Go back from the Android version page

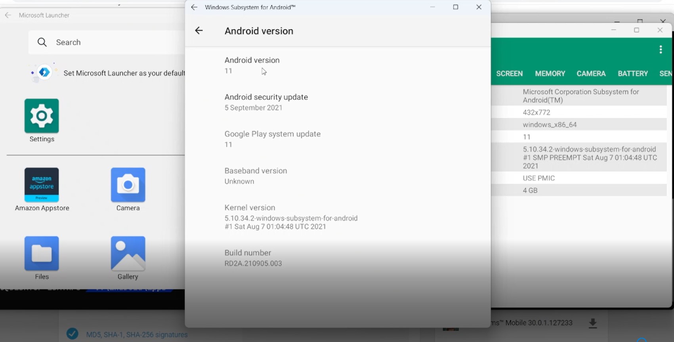click(x=199, y=31)
